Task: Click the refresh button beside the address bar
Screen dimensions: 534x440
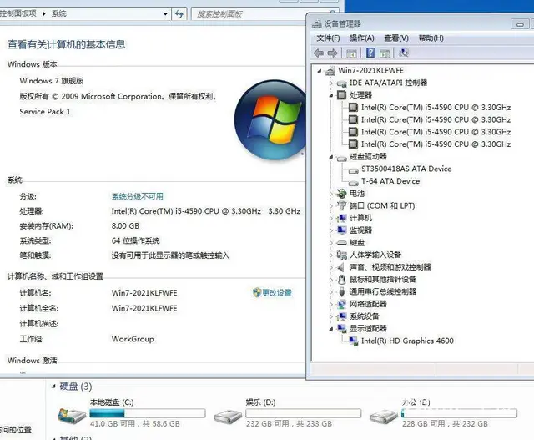Action: pyautogui.click(x=179, y=14)
